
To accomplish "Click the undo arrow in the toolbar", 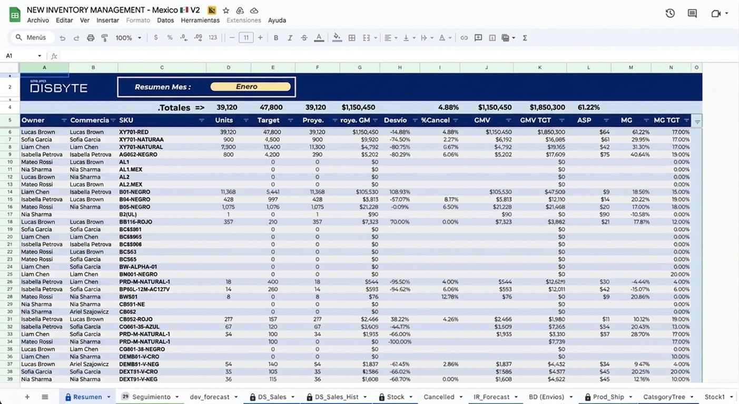I will tap(63, 38).
